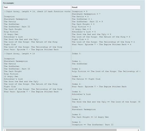Click the horizontal scrollbar thumb below the table
The width and height of the screenshot is (150, 131).
[x=61, y=130]
